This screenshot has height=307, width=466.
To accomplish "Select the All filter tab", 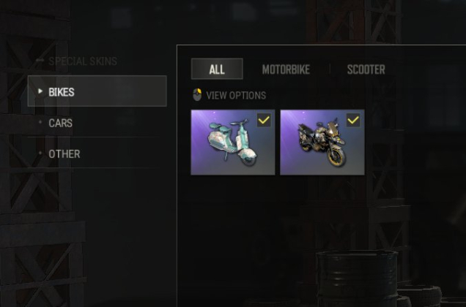I will [217, 69].
